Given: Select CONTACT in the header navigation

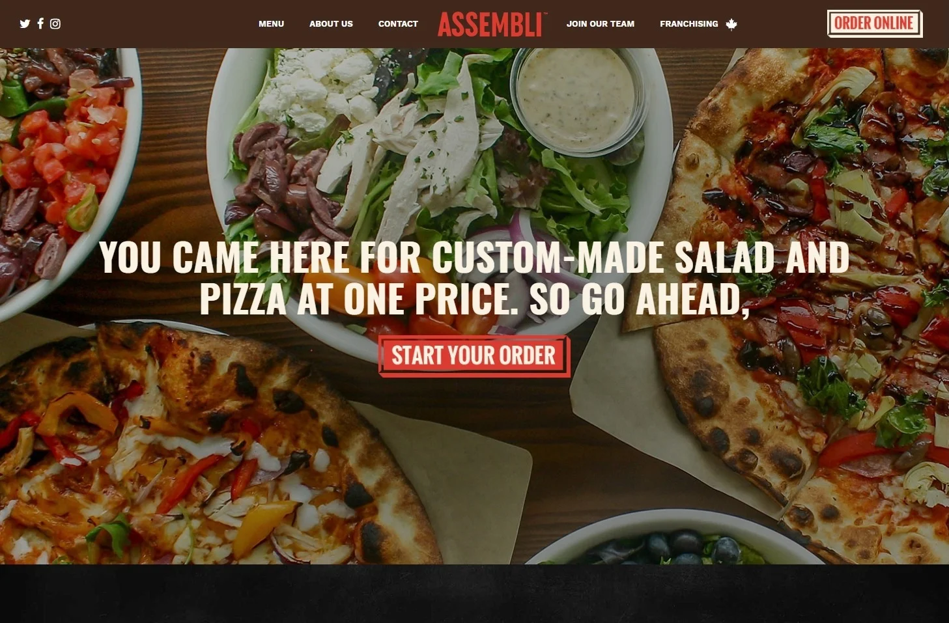Looking at the screenshot, I should 398,24.
